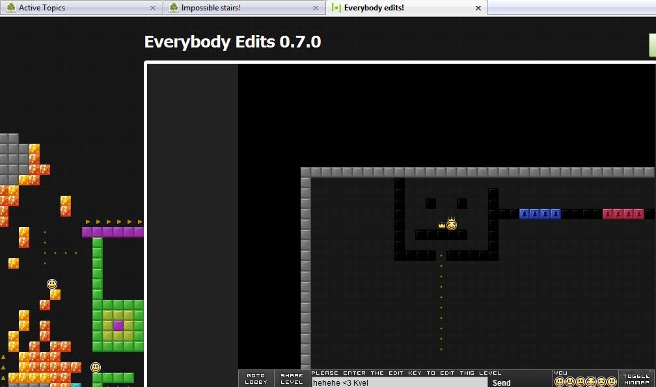656x387 pixels.
Task: Close the Active Topics tab
Action: (154, 8)
